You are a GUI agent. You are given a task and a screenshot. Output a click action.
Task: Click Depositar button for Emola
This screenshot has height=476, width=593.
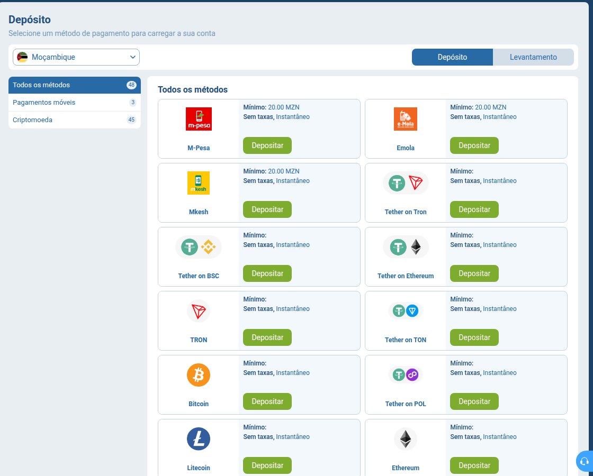pyautogui.click(x=474, y=145)
